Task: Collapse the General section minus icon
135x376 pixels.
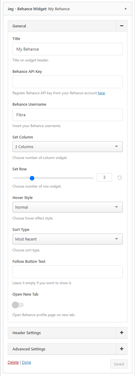Action: [x=122, y=26]
